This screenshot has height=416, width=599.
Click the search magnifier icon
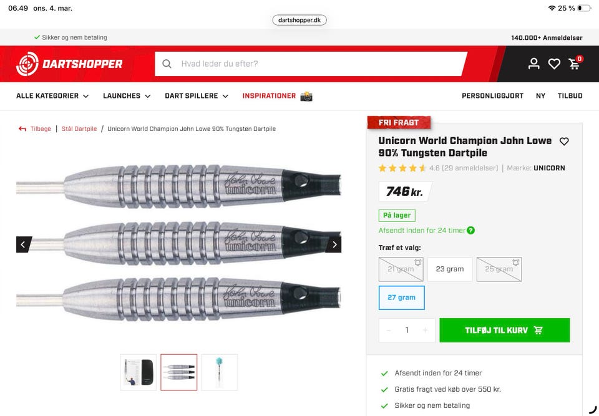[x=167, y=64]
